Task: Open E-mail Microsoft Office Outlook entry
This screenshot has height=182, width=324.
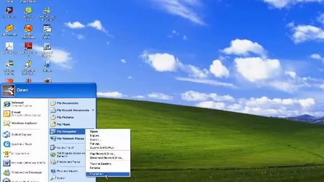Action: click(24, 114)
